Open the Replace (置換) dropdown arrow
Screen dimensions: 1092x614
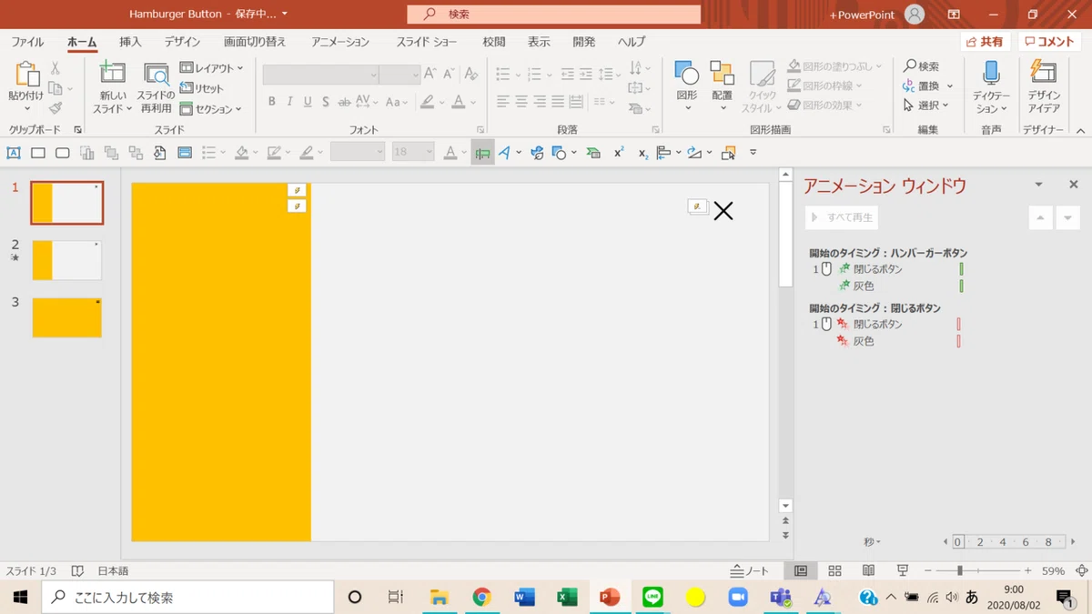click(950, 86)
